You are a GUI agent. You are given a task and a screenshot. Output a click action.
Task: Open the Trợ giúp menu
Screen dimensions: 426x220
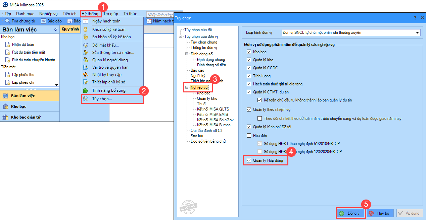111,14
